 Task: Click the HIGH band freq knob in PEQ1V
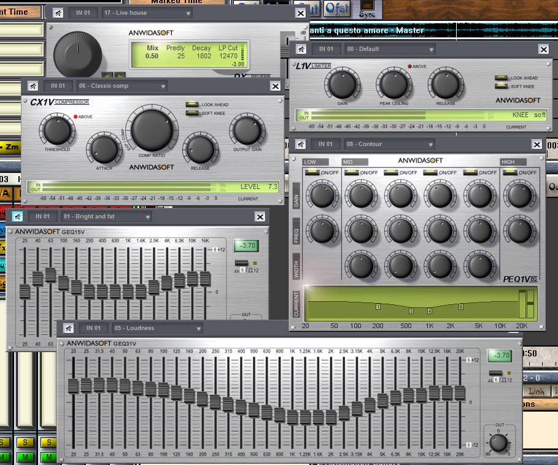tap(520, 231)
